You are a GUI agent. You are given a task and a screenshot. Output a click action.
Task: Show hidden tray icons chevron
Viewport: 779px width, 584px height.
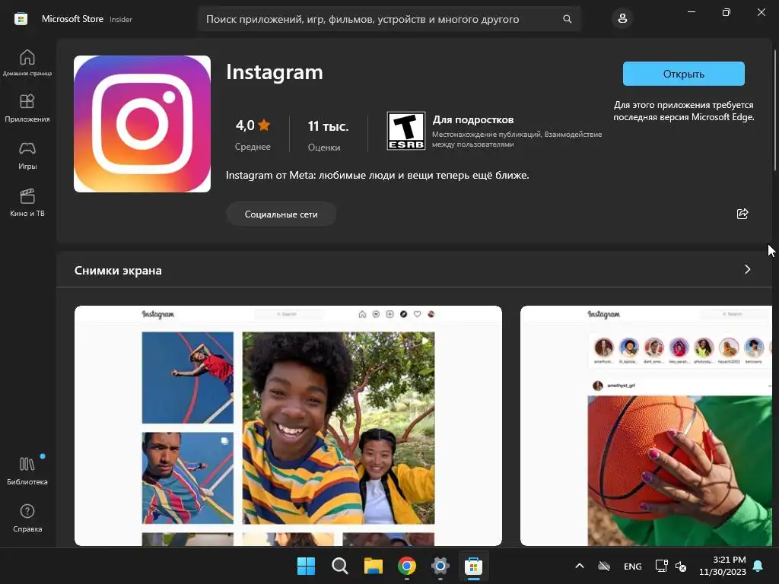coord(579,566)
